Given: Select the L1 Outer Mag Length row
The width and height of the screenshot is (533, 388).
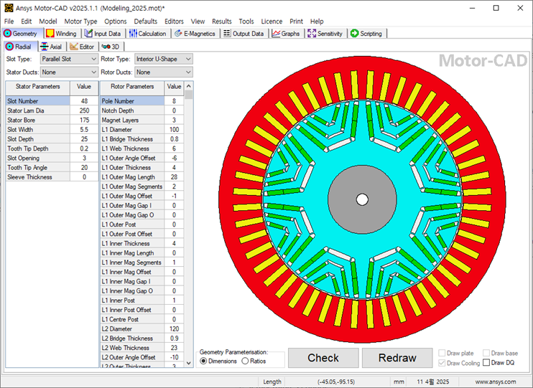Looking at the screenshot, I should (142, 177).
